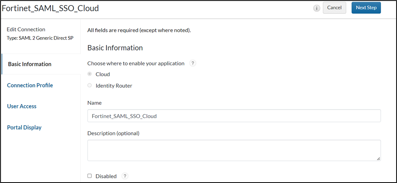
Task: Click the question mark icon beside Disabled
Action: pos(125,176)
